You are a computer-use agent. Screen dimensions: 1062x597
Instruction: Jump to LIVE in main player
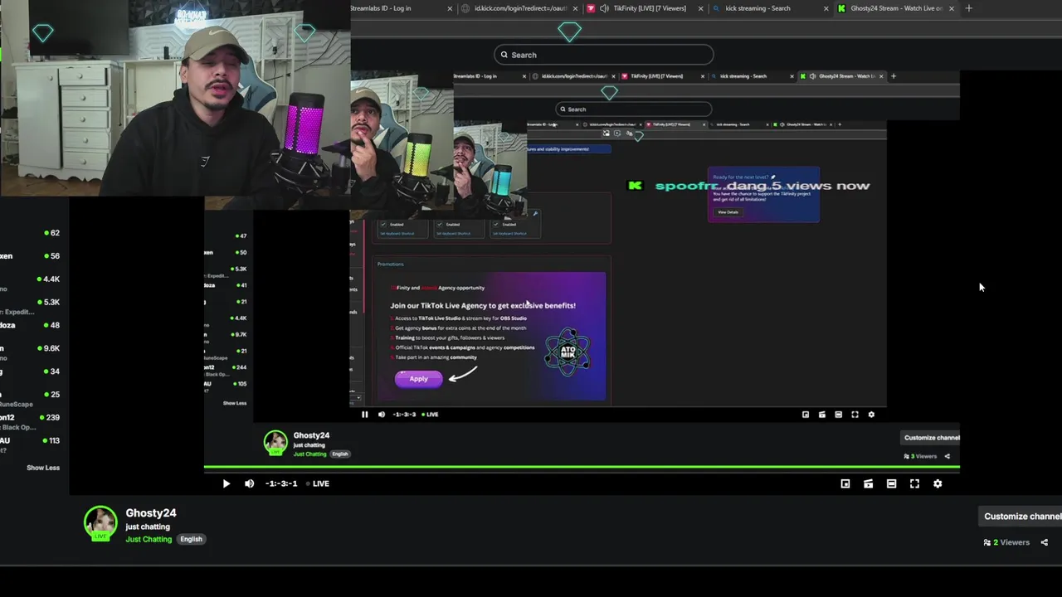[x=318, y=483]
